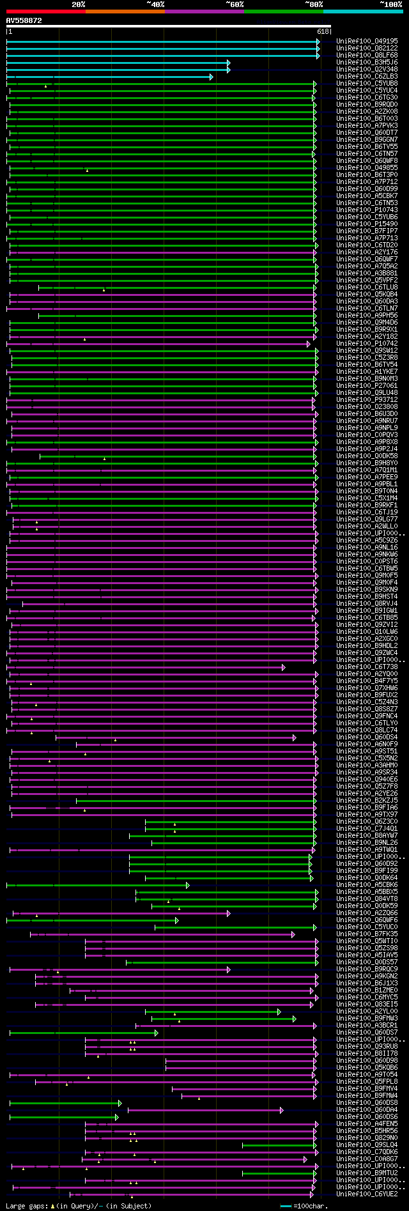Click the label UniRef100_Q8RVJ4
The width and height of the screenshot is (409, 1211).
pos(367,603)
